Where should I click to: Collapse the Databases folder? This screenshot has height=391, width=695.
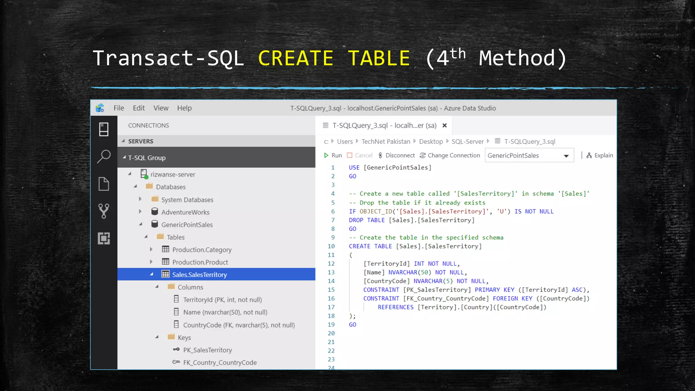point(135,186)
